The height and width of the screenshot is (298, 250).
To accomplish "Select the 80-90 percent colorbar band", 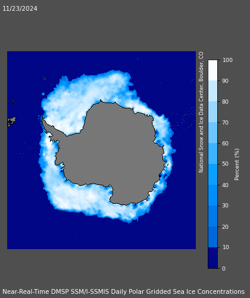I will click(212, 91).
